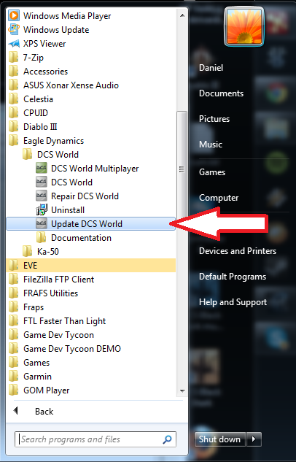Click the Accessories folder icon
This screenshot has width=296, height=462.
pos(14,71)
